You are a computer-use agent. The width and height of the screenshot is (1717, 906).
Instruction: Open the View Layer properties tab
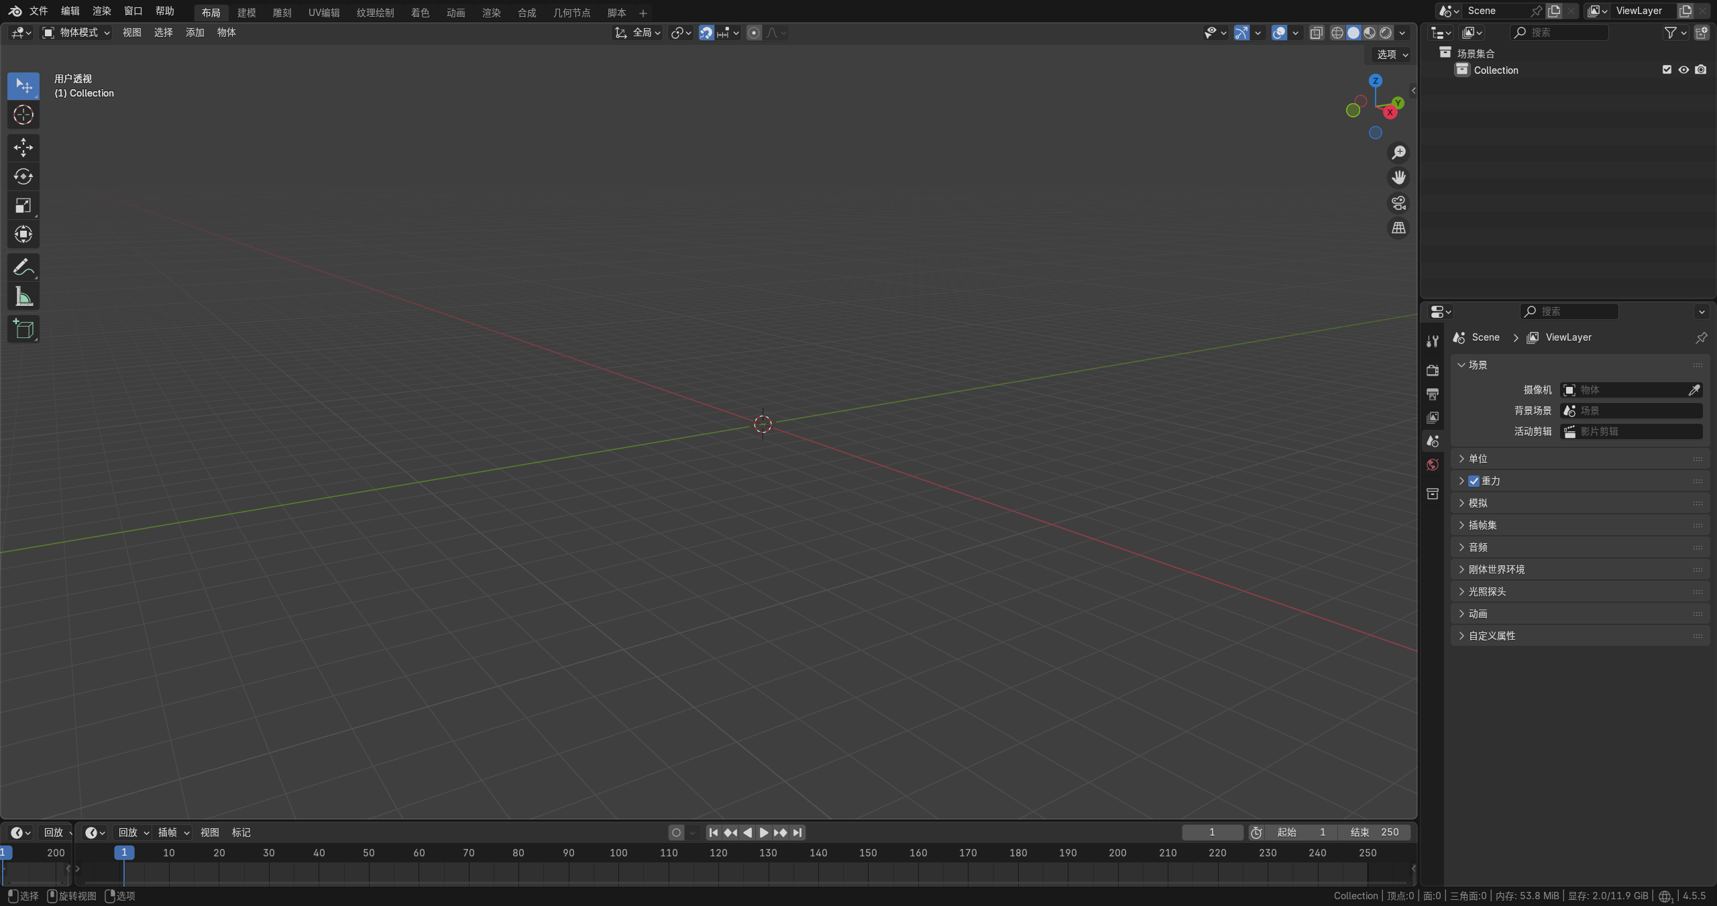tap(1433, 417)
